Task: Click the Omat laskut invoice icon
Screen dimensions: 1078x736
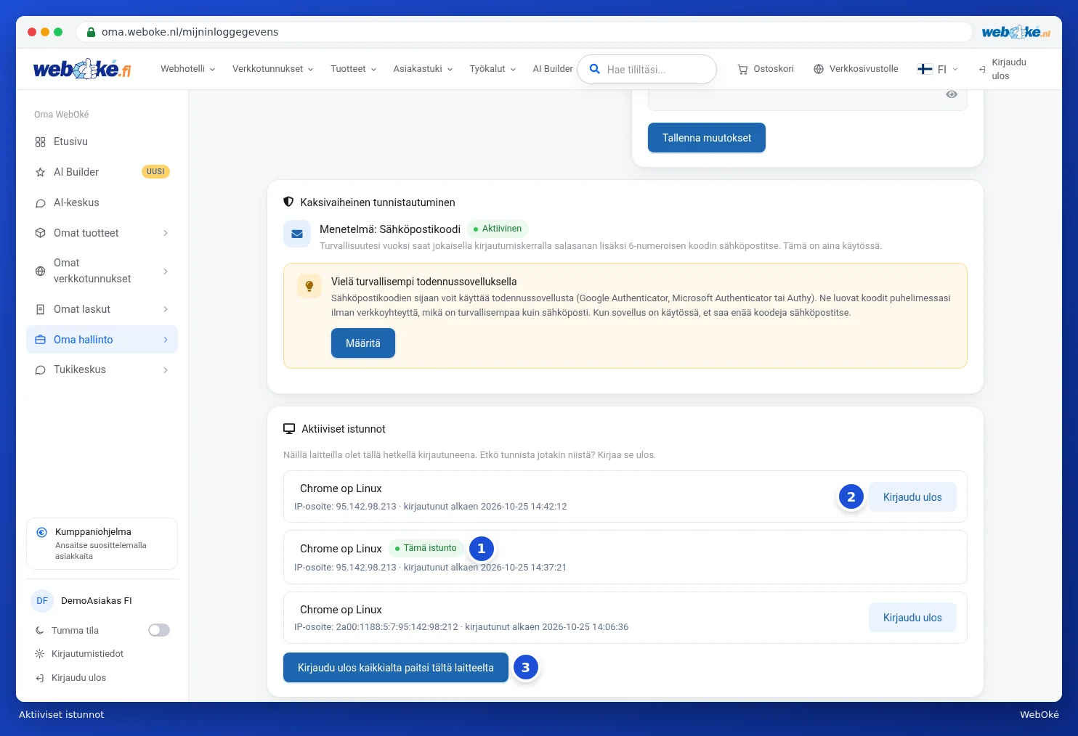Action: pyautogui.click(x=40, y=309)
